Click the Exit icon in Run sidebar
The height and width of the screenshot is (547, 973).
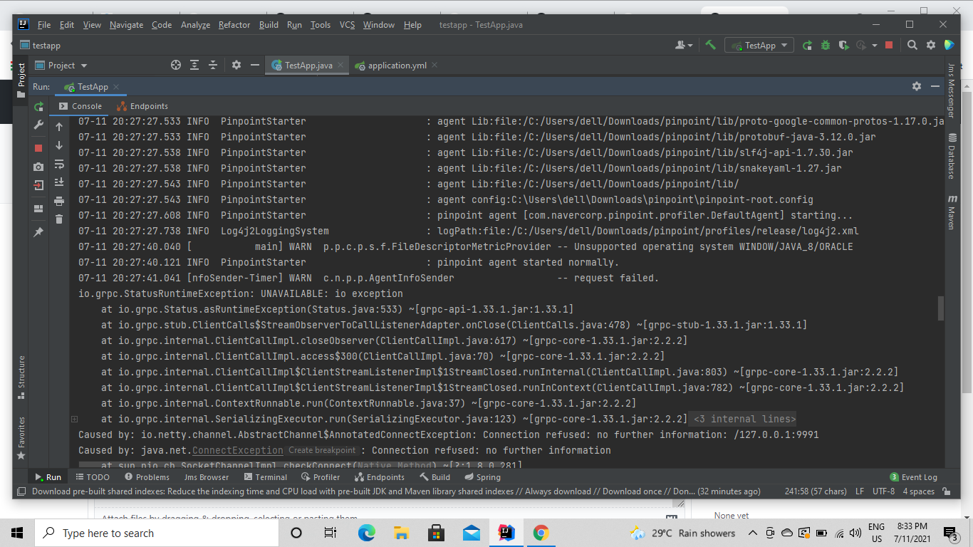(x=38, y=185)
